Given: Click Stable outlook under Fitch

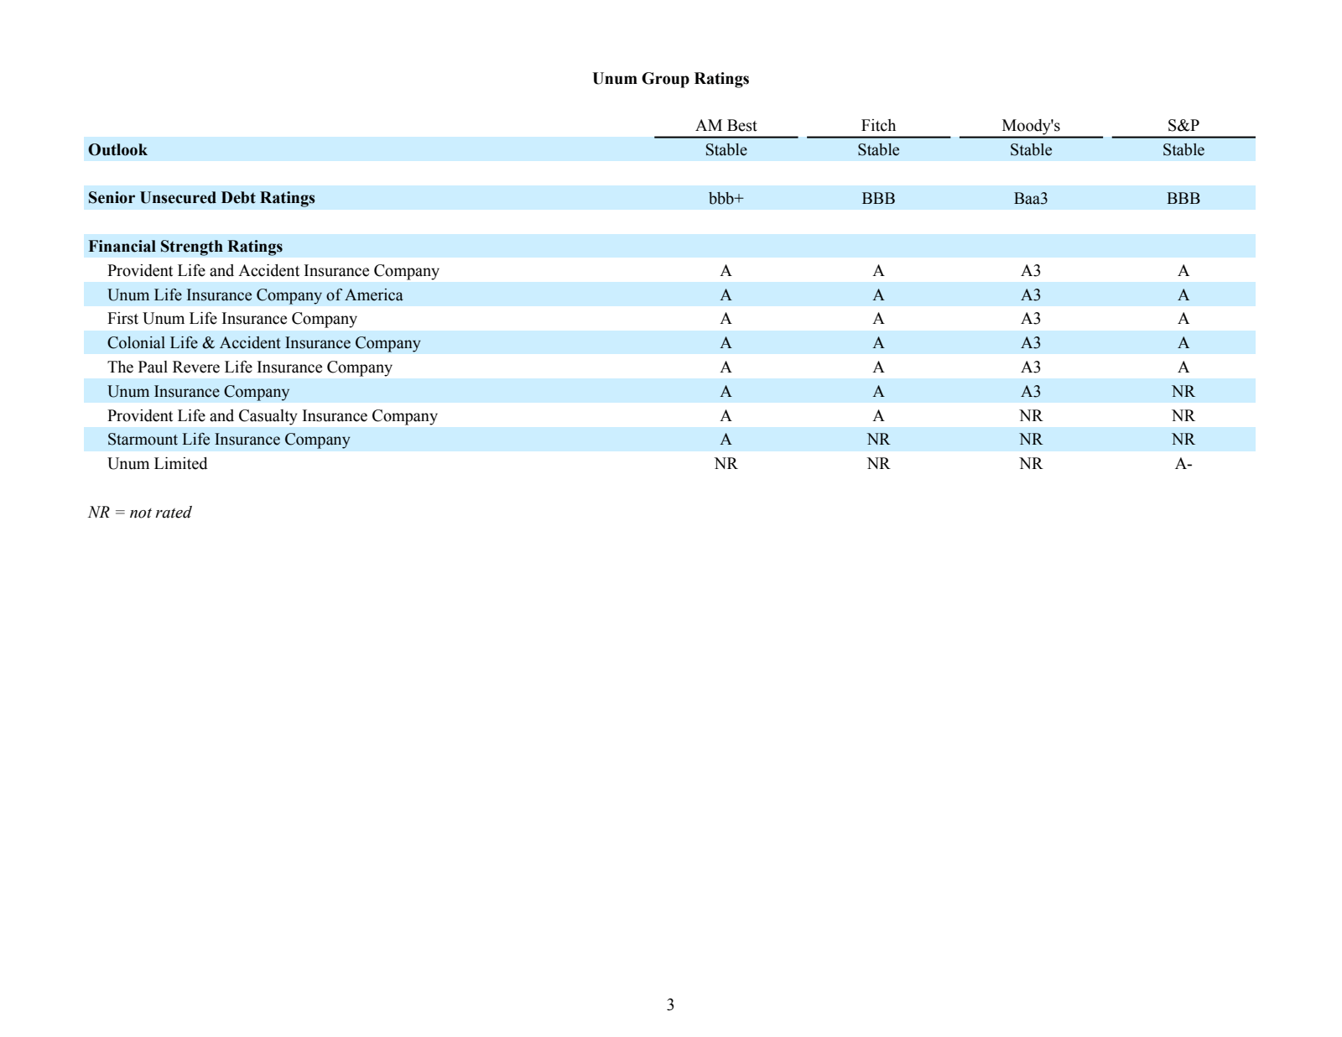Looking at the screenshot, I should (x=878, y=149).
